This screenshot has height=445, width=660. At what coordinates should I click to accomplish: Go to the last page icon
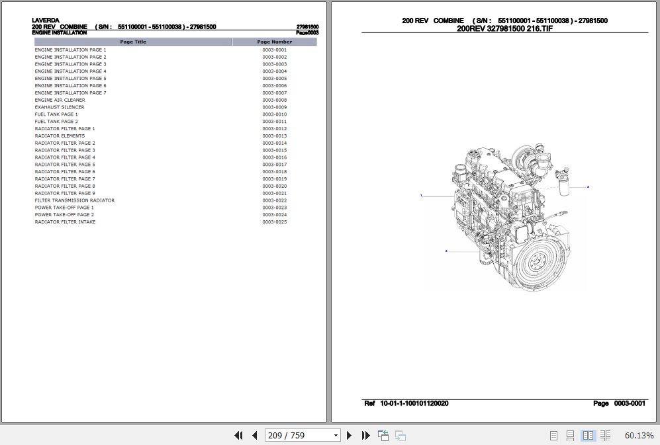coord(366,435)
